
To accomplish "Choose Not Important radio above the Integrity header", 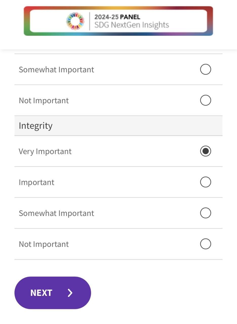I will [205, 100].
